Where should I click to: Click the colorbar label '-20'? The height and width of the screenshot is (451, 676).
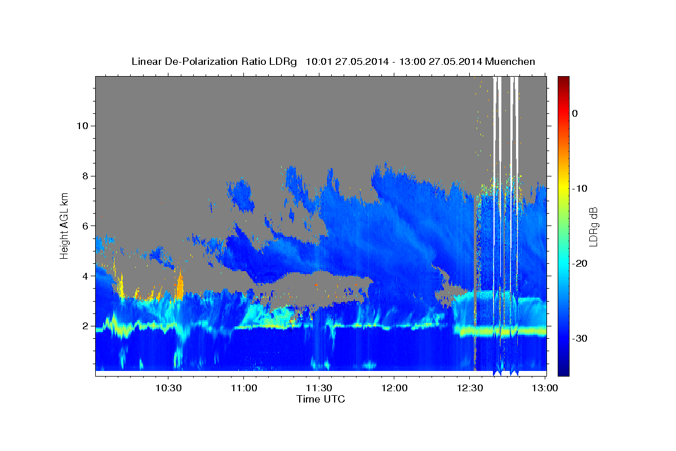click(579, 263)
